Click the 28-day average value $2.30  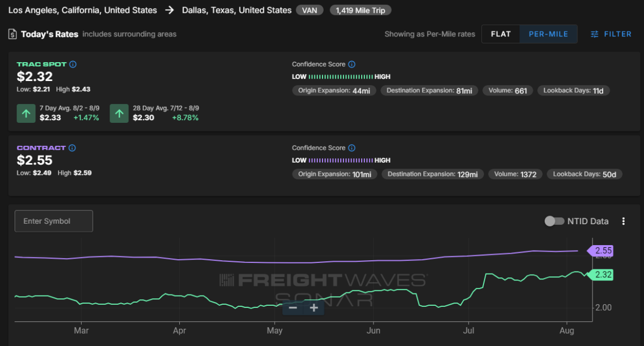pos(144,118)
